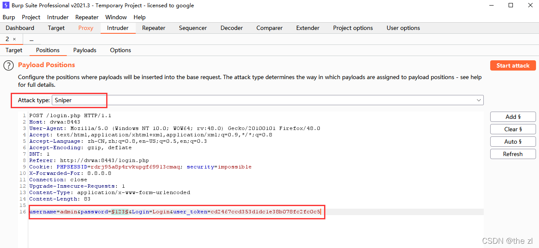Expand the attack type dropdown arrow
The height and width of the screenshot is (248, 539).
[479, 100]
